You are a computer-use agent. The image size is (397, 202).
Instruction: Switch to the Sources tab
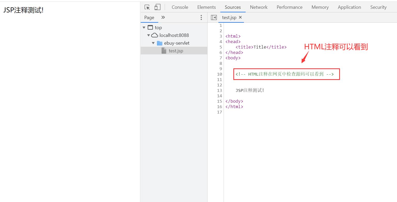(x=233, y=7)
